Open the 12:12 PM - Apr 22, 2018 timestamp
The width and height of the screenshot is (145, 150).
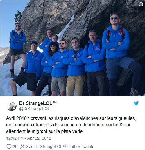click(x=29, y=138)
